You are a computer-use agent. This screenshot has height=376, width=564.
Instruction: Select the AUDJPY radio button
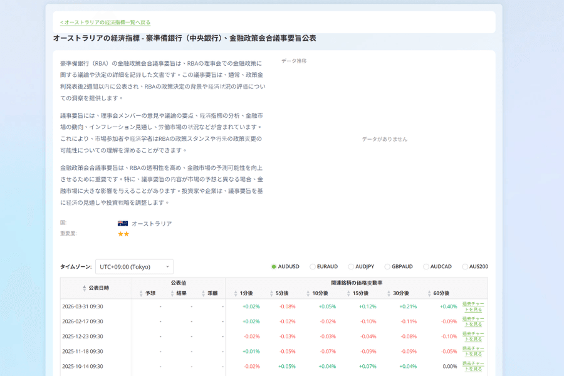tap(351, 266)
